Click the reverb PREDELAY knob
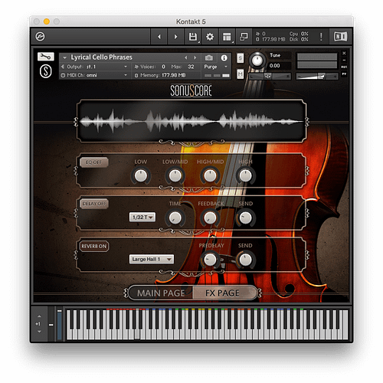383x383 pixels. pos(210,260)
